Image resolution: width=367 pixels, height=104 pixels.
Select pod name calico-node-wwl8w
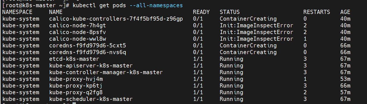pos(78,39)
